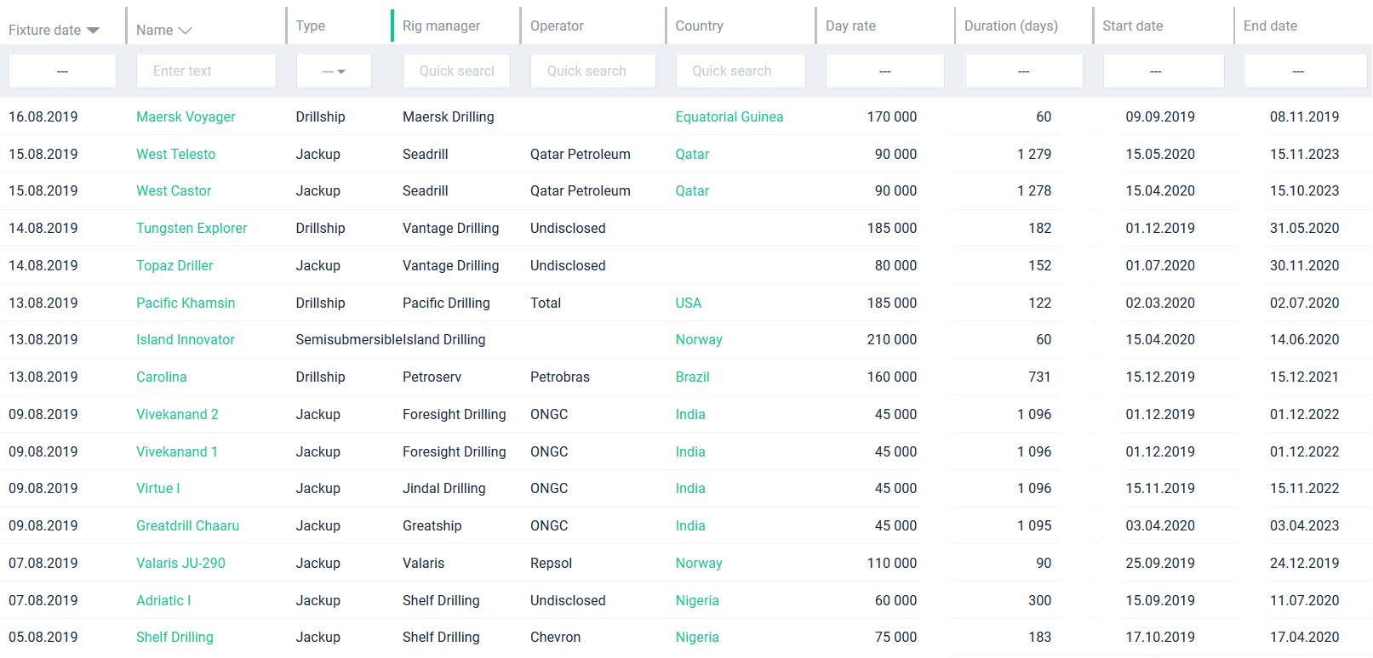The image size is (1373, 658).
Task: Focus the Rig manager quick search field
Action: (x=456, y=71)
